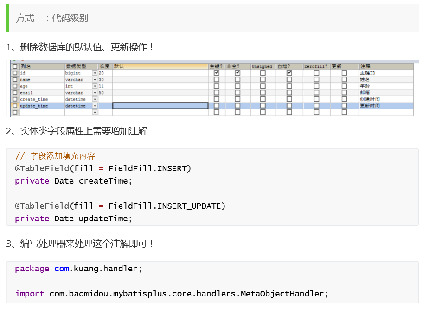This screenshot has height=315, width=448.
Task: Select the 默认 column header
Action: click(160, 66)
